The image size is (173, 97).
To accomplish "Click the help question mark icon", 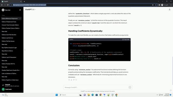I will pyautogui.click(x=171, y=90).
